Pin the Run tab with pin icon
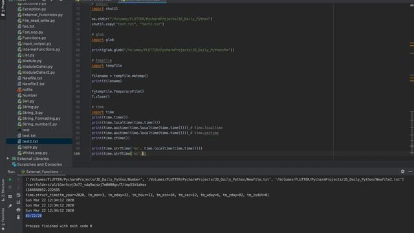The width and height of the screenshot is (414, 233). (10, 206)
